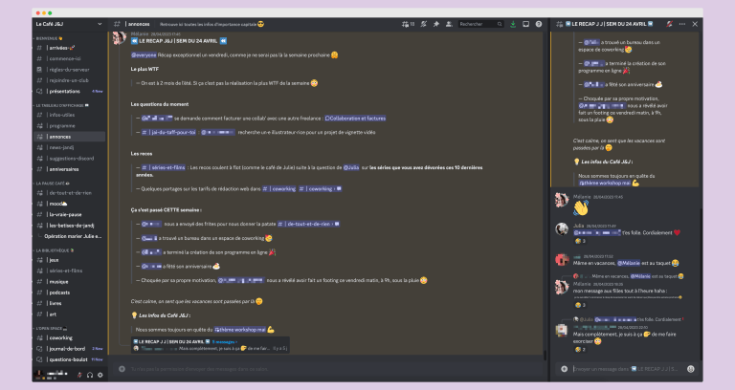
Task: Open the inbox icon in the header
Action: [524, 24]
